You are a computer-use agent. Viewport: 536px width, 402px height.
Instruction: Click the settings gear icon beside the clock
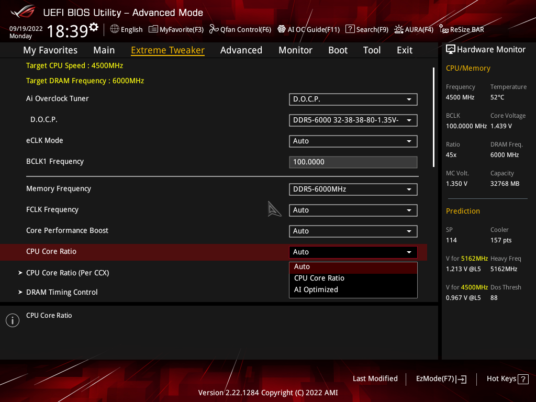point(94,27)
